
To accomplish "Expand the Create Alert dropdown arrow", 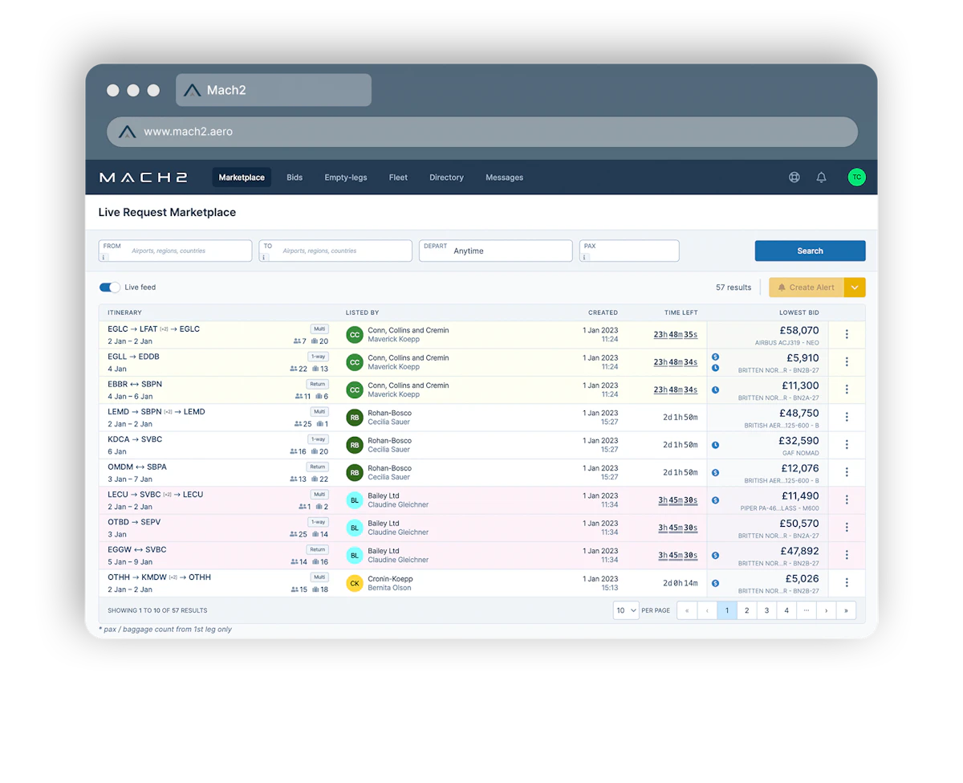I will click(x=855, y=288).
